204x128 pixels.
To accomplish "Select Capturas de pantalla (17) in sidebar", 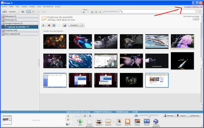I will (x=20, y=27).
